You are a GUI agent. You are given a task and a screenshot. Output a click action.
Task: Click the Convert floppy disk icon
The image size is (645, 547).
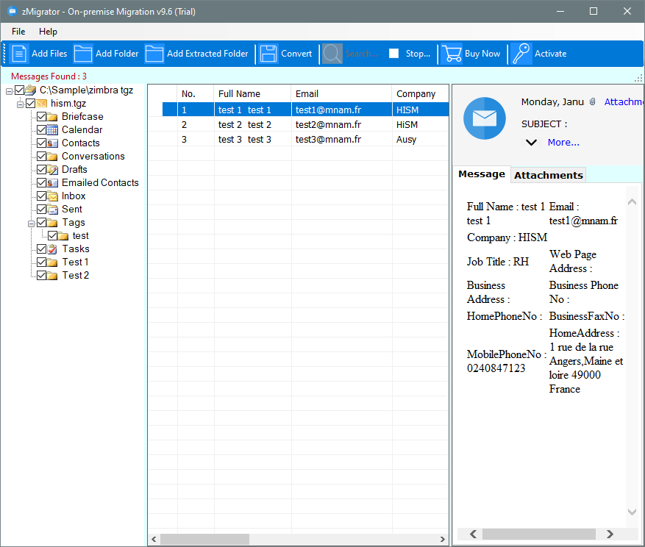pos(268,54)
